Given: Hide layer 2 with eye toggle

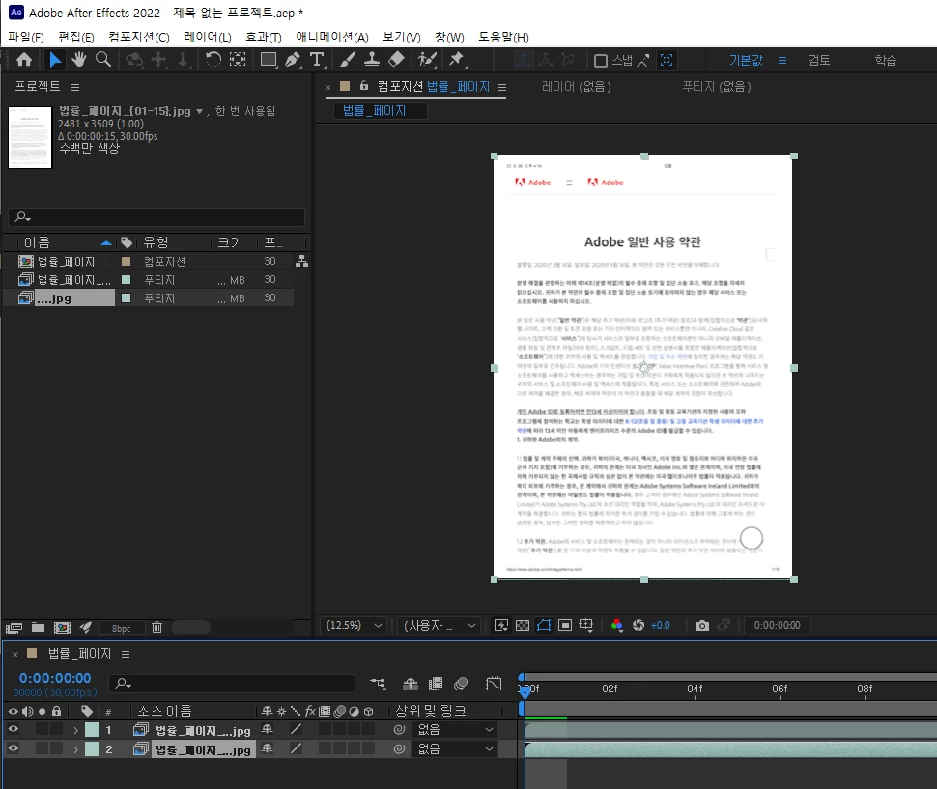Looking at the screenshot, I should pos(13,748).
